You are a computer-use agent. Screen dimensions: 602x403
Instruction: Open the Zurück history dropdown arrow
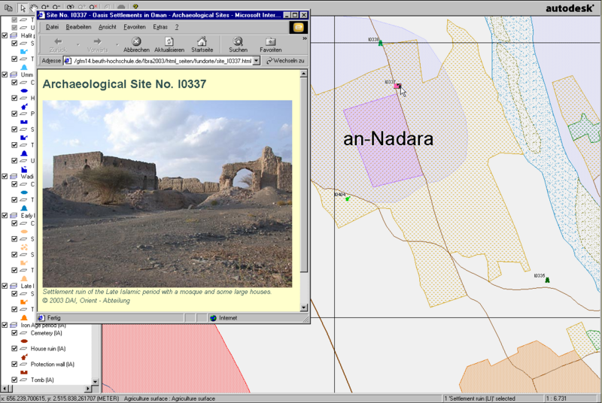(x=78, y=43)
